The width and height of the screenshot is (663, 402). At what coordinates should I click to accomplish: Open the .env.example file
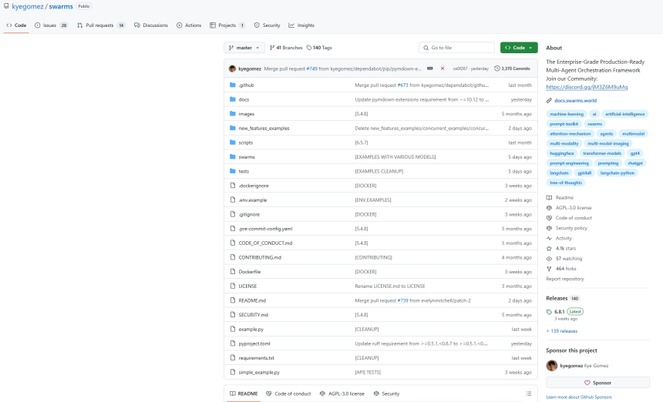[x=252, y=200]
